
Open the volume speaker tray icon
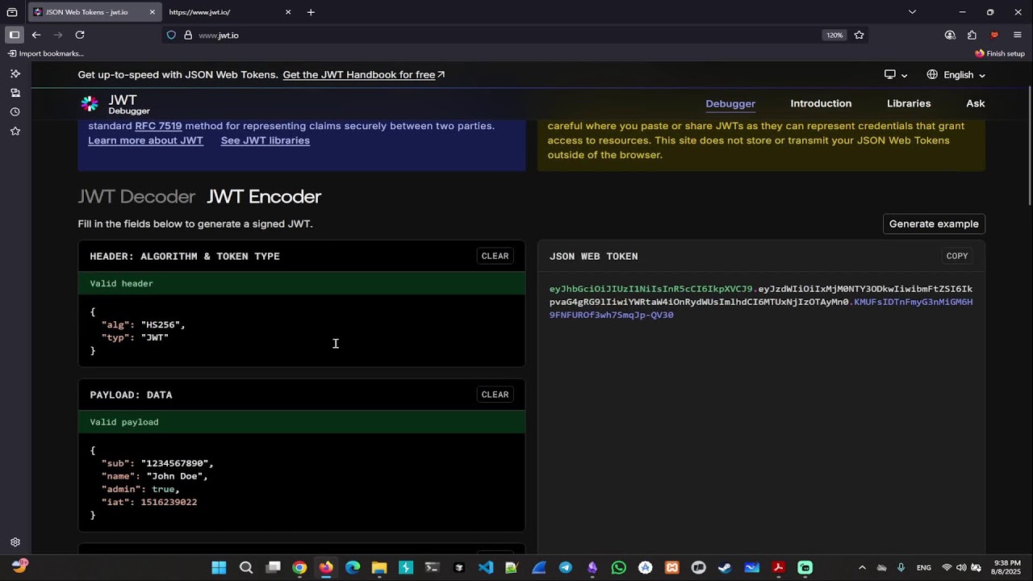(x=961, y=567)
